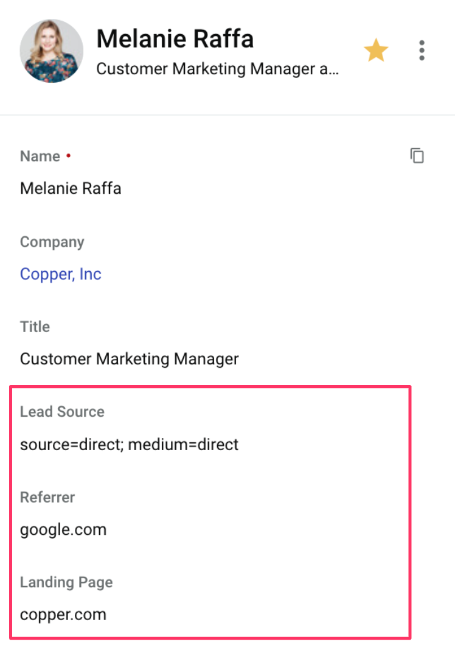Click the Name field value Melanie Raffa
Viewport: 455px width, 664px height.
[x=71, y=188]
